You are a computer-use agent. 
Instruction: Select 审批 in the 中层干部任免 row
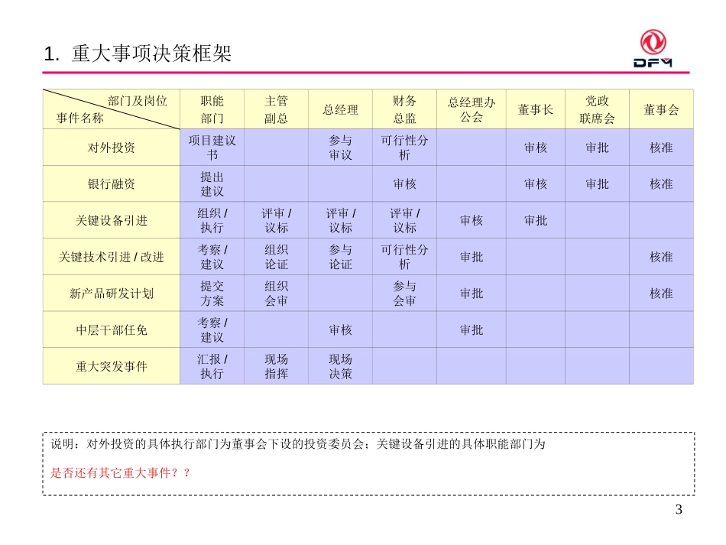click(472, 330)
